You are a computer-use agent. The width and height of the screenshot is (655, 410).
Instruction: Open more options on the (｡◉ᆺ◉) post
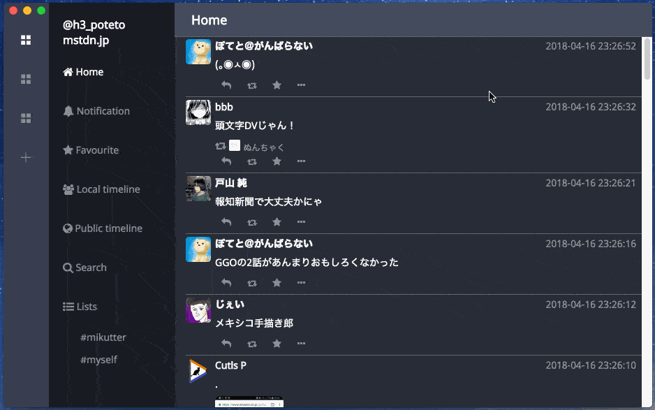pos(301,85)
